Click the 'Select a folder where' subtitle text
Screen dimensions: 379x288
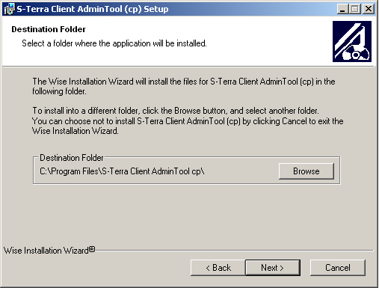[114, 43]
